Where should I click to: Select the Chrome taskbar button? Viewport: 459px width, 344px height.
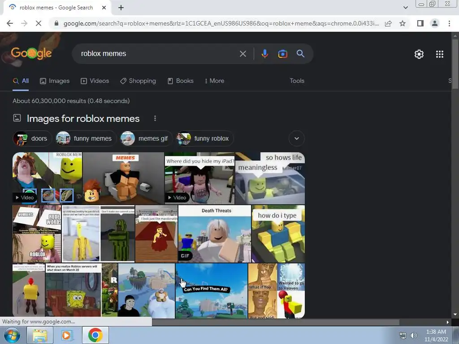coord(95,335)
